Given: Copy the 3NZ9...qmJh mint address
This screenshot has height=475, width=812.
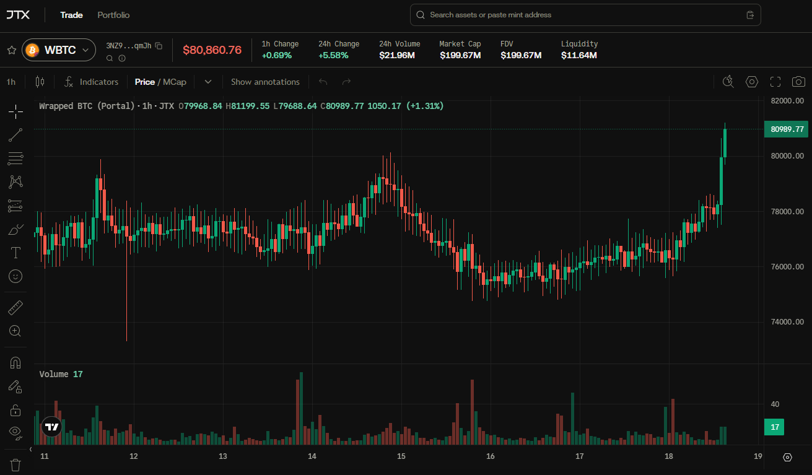Looking at the screenshot, I should [159, 45].
